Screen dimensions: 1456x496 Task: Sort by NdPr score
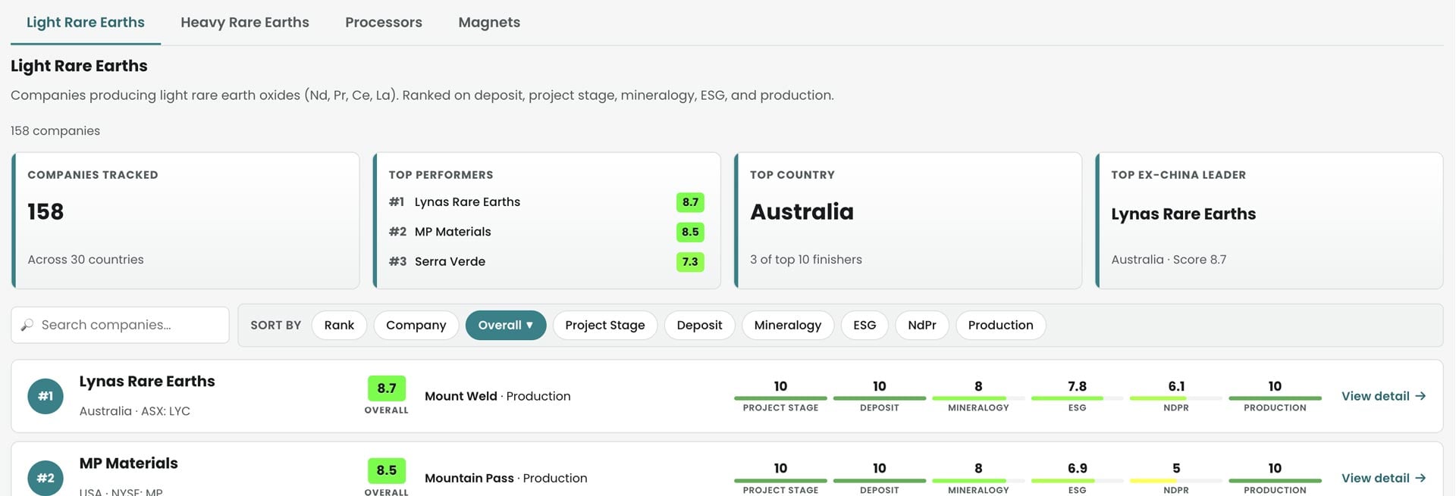click(922, 325)
